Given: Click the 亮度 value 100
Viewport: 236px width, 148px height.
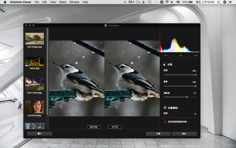Looking at the screenshot, I should pyautogui.click(x=194, y=71).
